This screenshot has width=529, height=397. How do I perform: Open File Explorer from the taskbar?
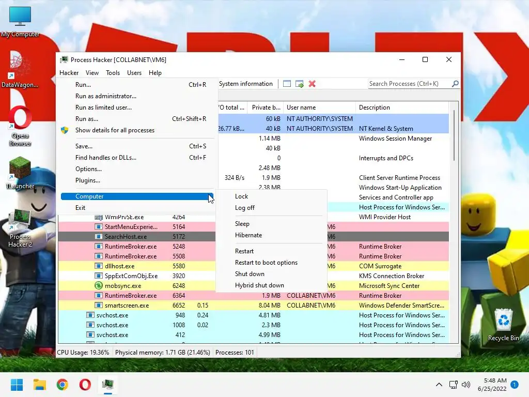pos(39,385)
